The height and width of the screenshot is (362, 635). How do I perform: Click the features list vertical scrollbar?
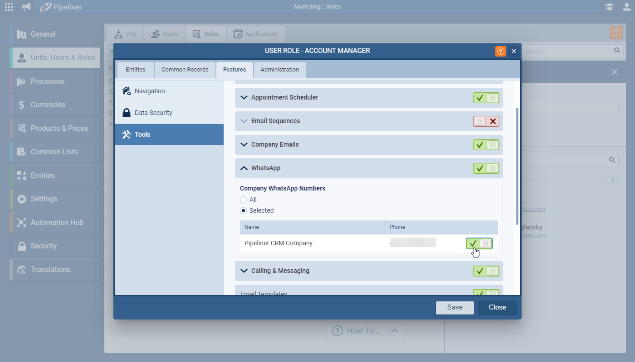coord(517,166)
